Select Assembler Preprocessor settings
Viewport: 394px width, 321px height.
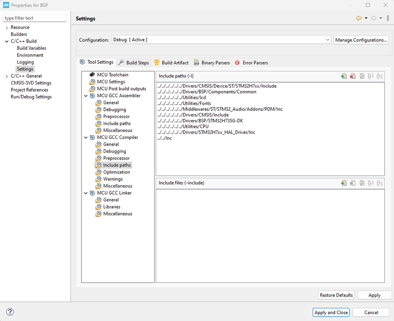click(113, 116)
